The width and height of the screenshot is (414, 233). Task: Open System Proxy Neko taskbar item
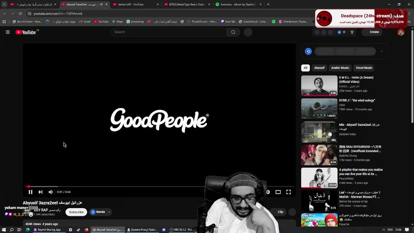(142, 230)
